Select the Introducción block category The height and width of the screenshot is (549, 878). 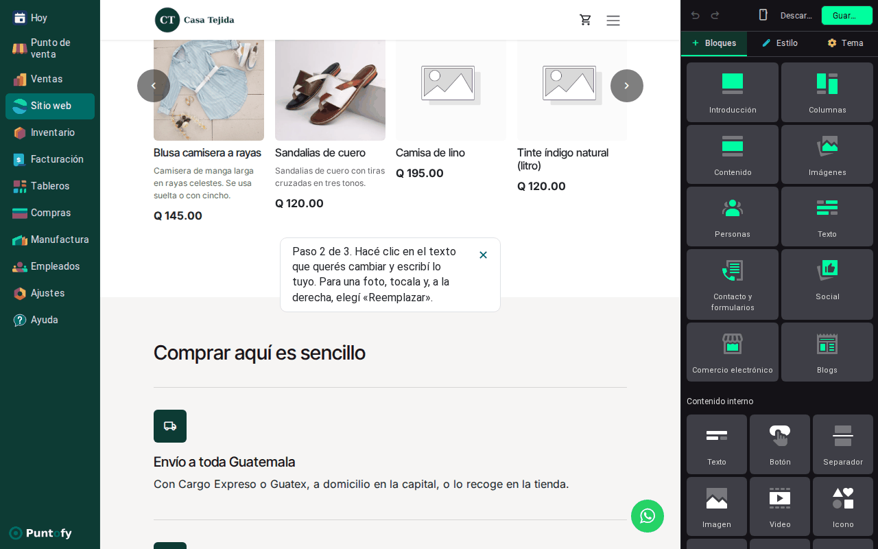[733, 93]
